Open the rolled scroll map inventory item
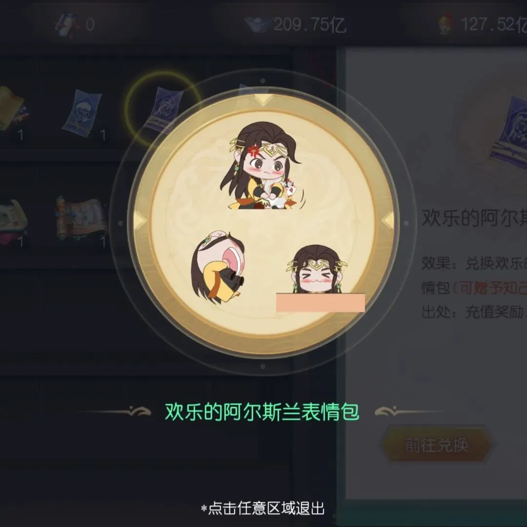 [x=81, y=218]
